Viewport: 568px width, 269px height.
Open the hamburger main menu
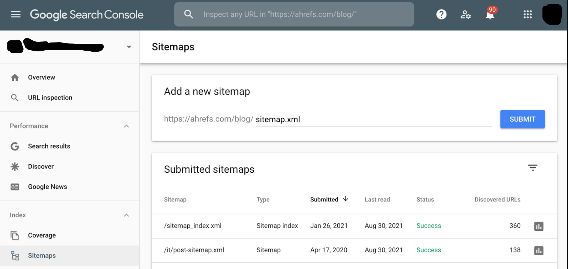16,15
